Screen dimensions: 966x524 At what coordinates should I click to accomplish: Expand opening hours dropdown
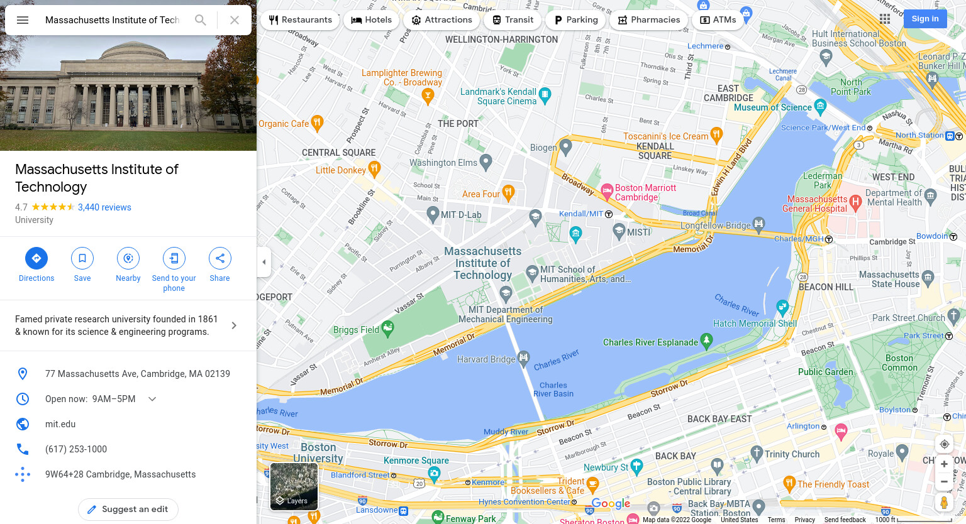152,399
